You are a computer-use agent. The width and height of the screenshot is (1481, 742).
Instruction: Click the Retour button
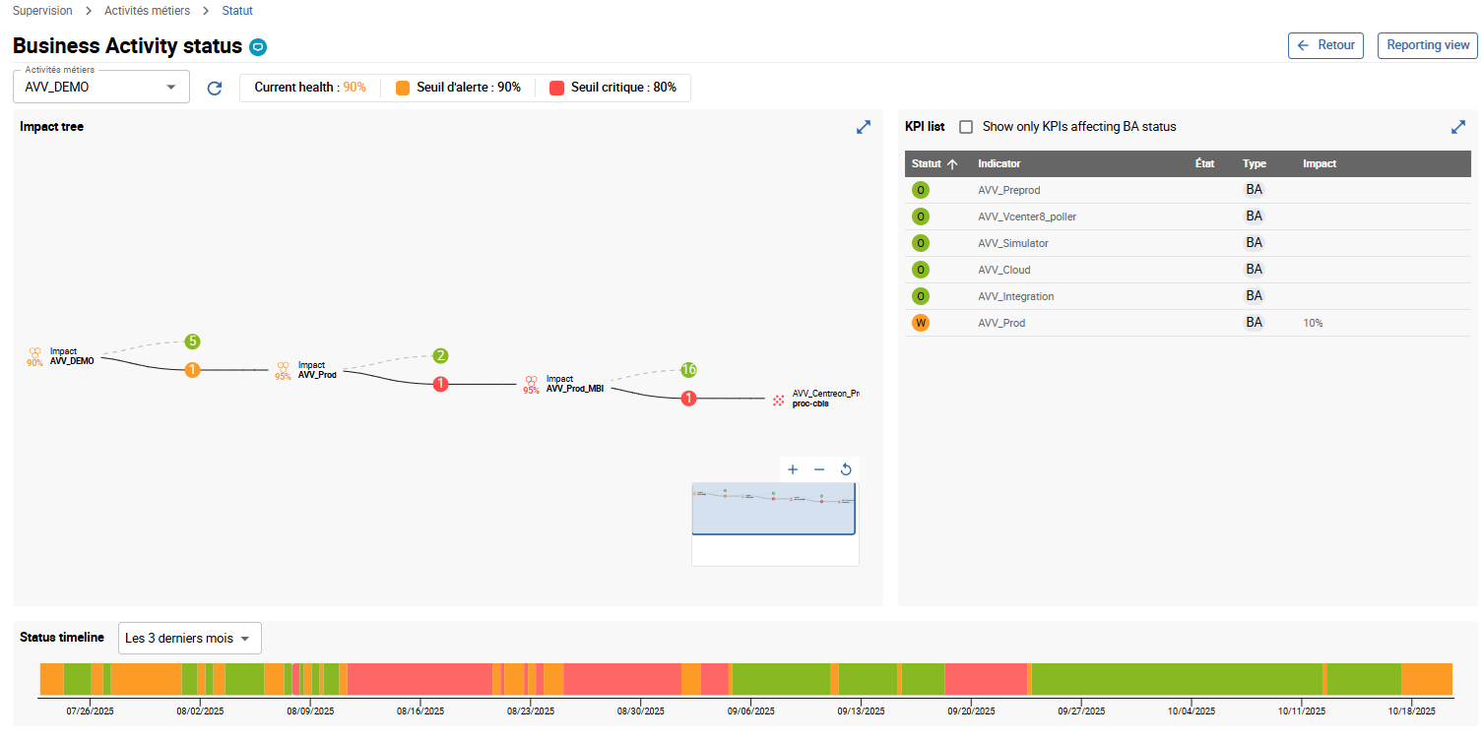(x=1325, y=45)
